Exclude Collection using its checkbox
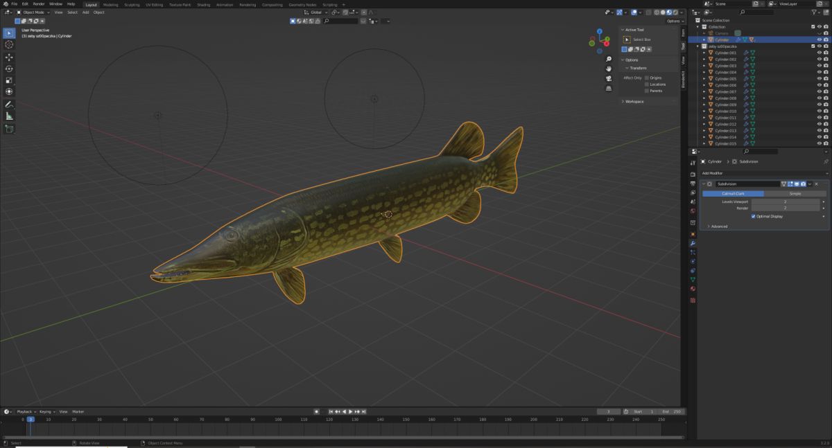832x448 pixels. point(813,27)
